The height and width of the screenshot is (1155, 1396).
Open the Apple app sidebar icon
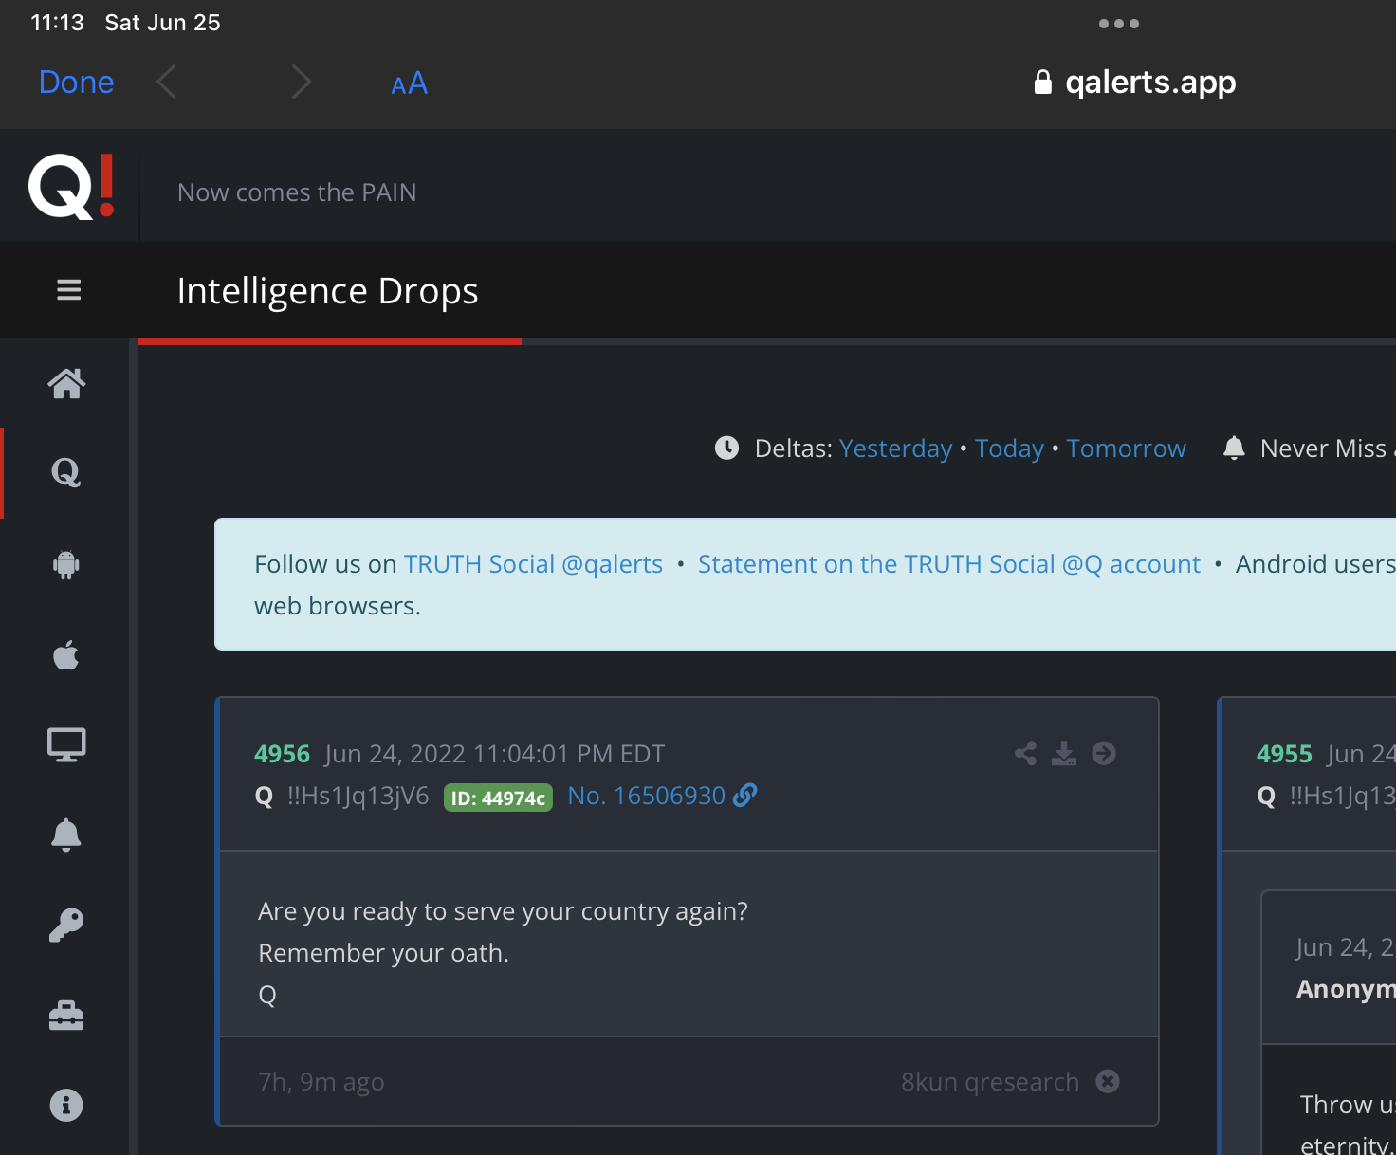point(66,654)
